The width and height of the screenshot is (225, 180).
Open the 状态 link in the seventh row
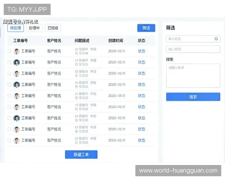point(141,118)
